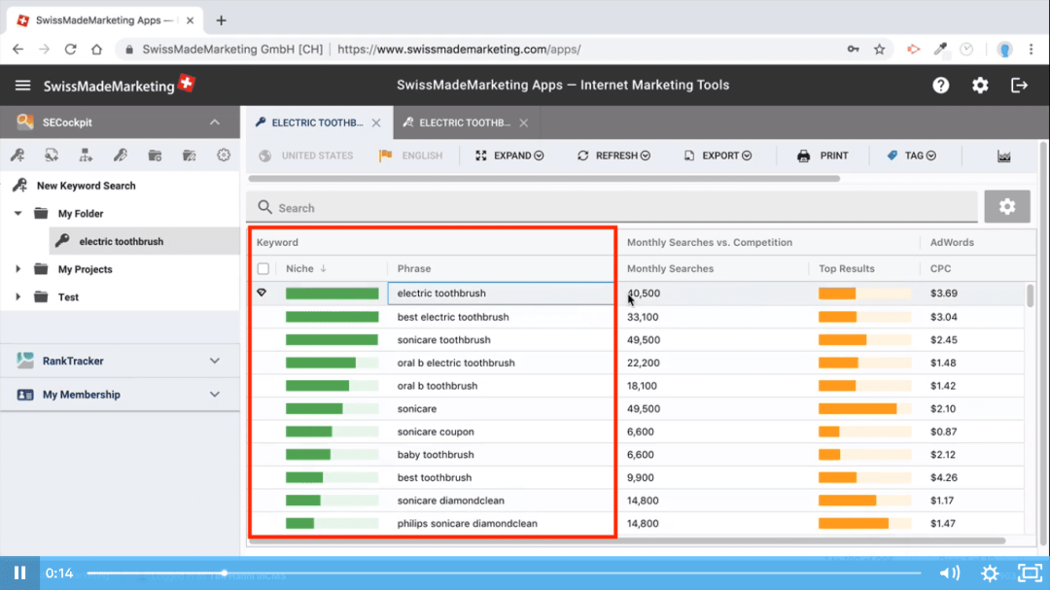Open global settings gear in header
Viewport: 1050px width, 590px height.
[980, 86]
